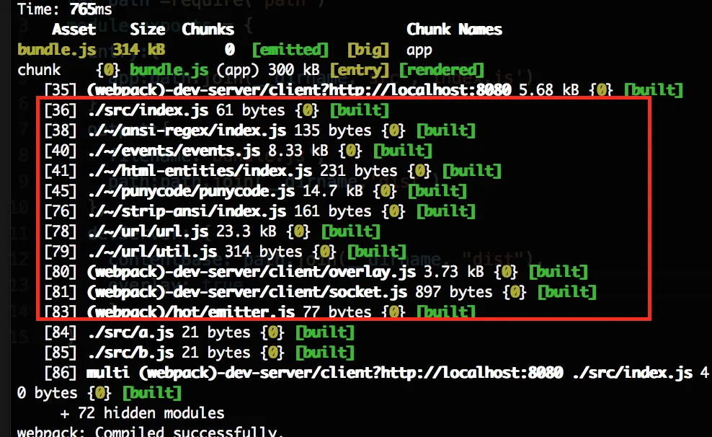Image resolution: width=712 pixels, height=437 pixels.
Task: Click the strip-ansi/index.js module path
Action: click(187, 211)
